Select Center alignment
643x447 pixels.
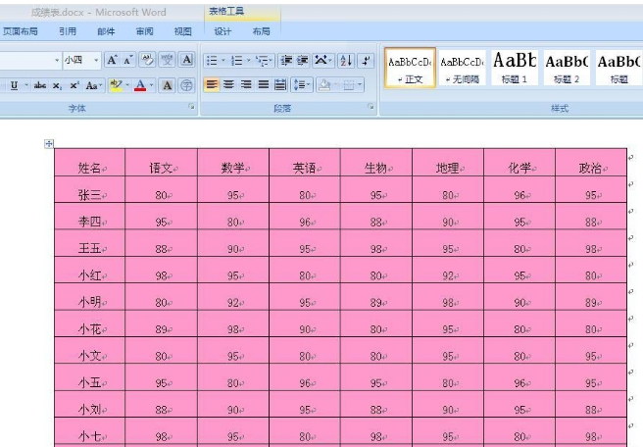point(228,85)
